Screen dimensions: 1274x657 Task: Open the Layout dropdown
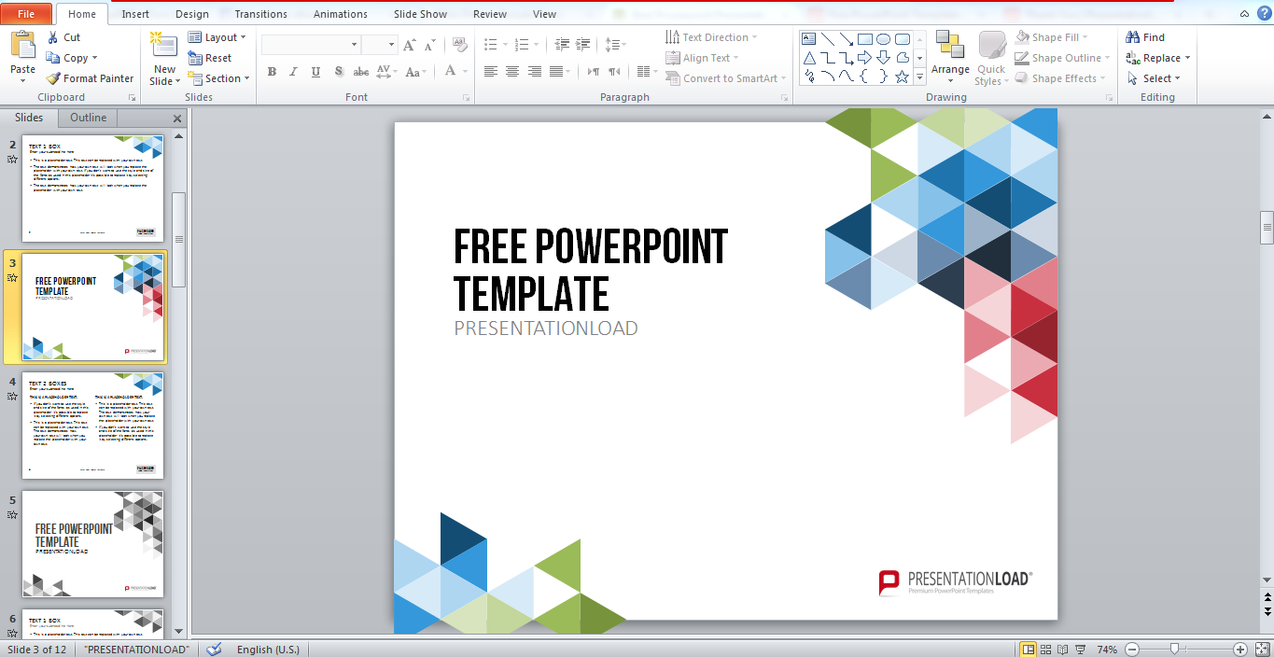(218, 36)
